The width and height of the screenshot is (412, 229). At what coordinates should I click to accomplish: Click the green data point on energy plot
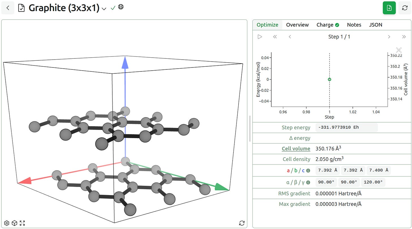click(329, 79)
